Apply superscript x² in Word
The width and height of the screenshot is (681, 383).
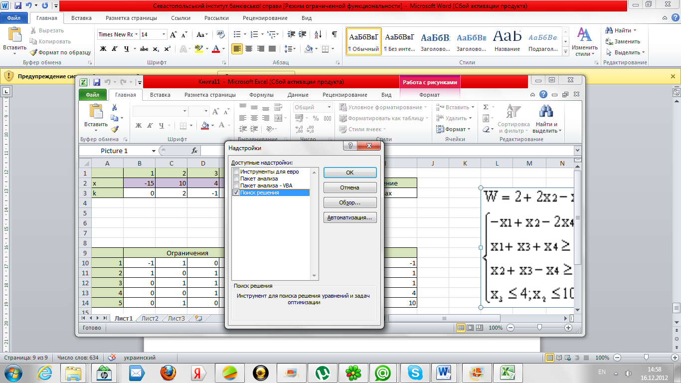[167, 49]
